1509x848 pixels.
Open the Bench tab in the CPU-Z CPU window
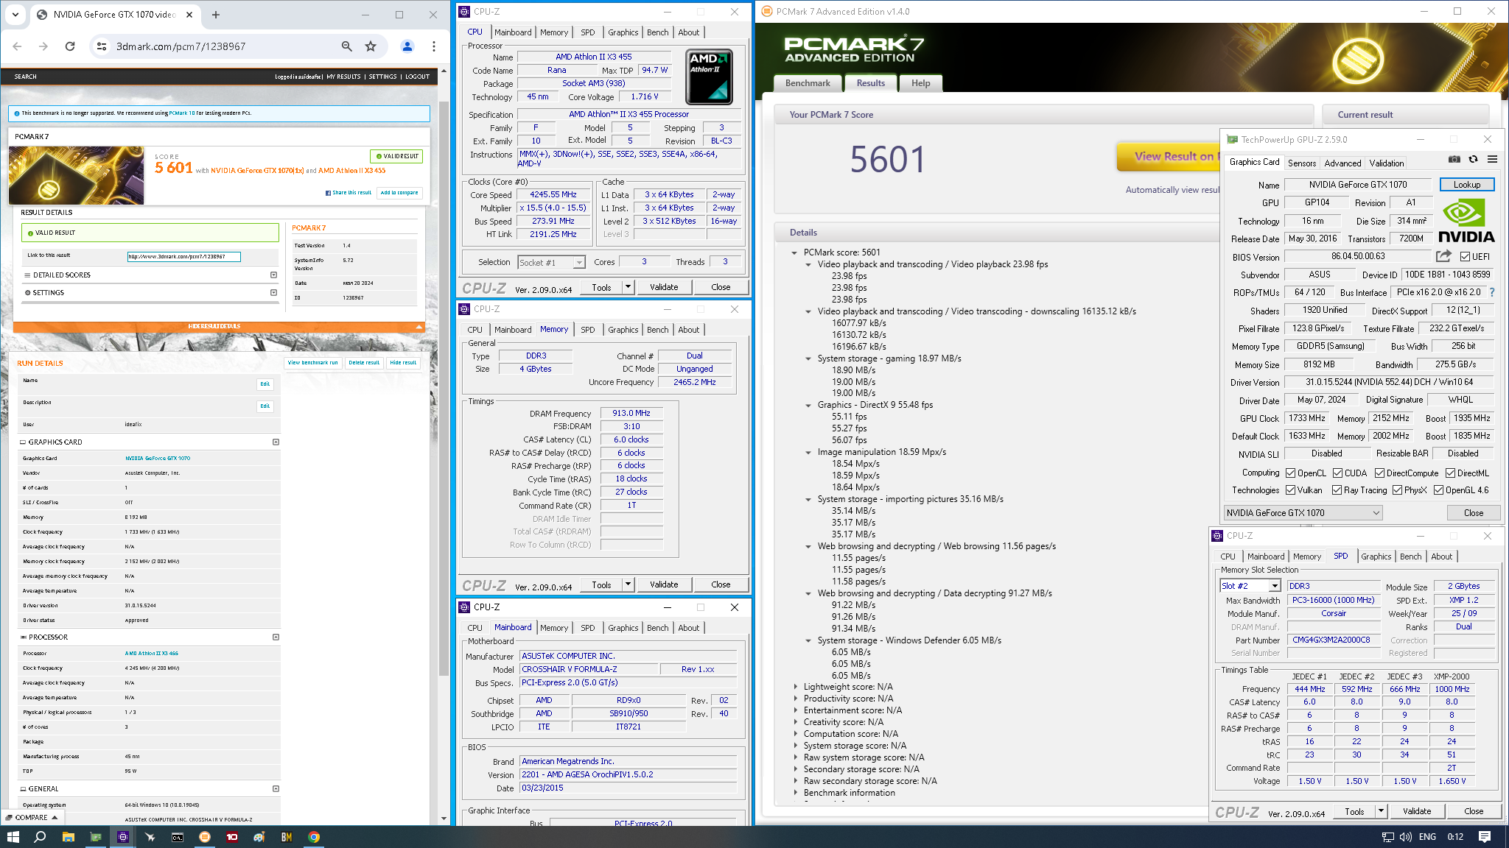pos(657,32)
